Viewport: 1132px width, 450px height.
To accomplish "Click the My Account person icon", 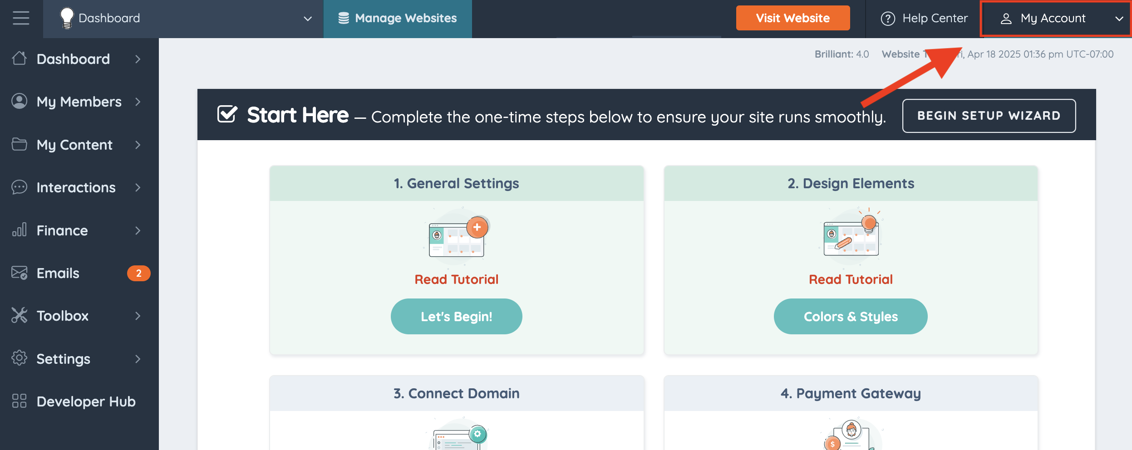I will [1006, 19].
